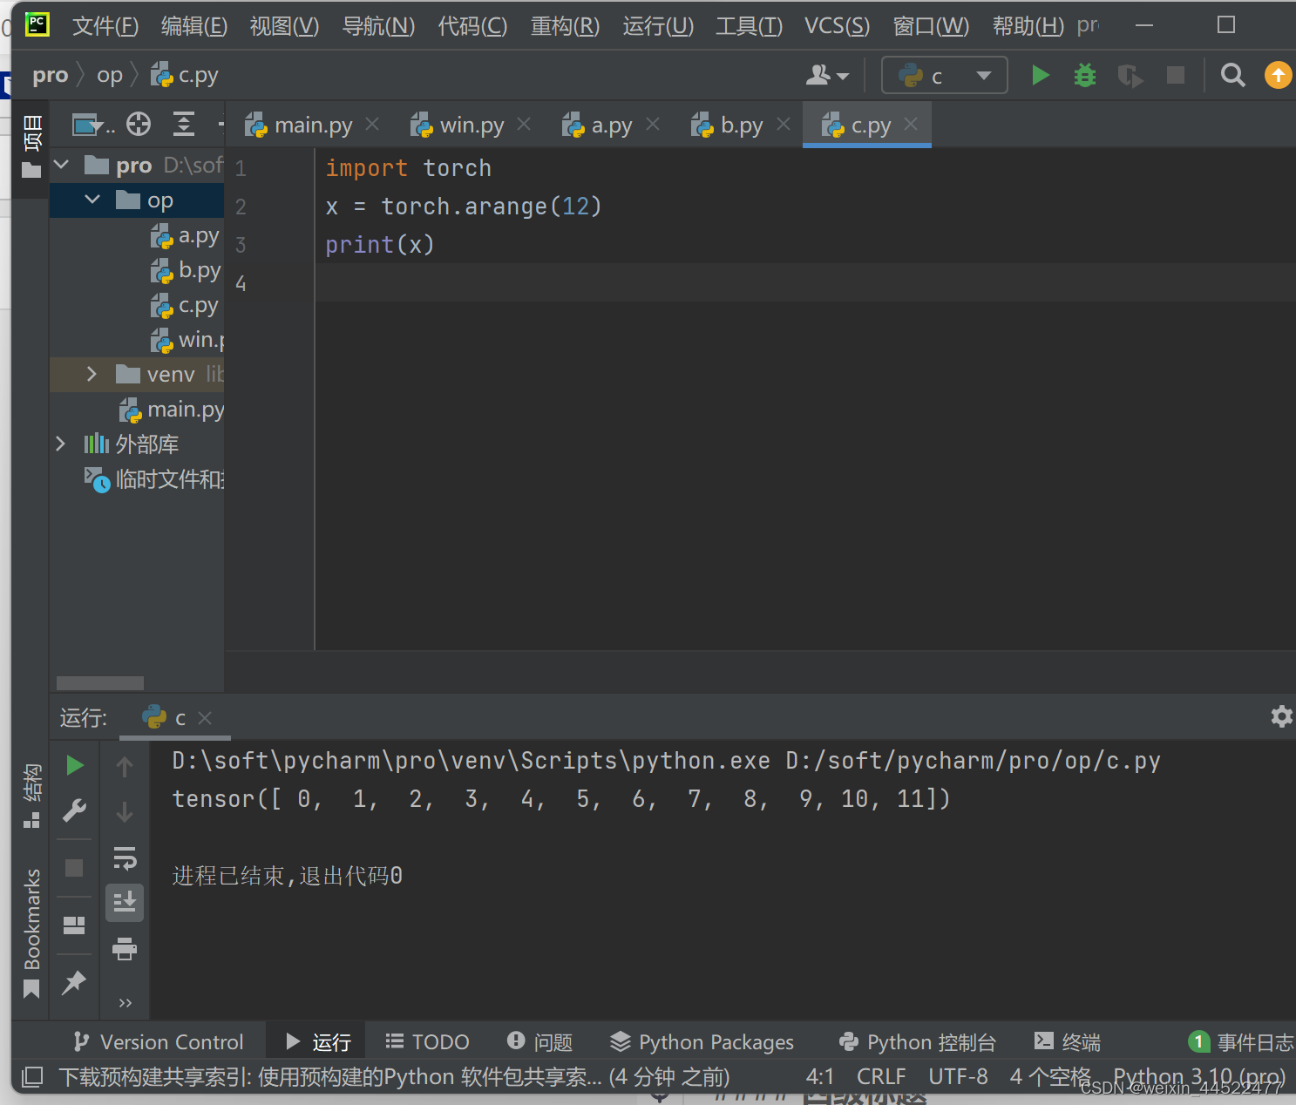Click tool window quick access icon
This screenshot has height=1105, width=1296.
(32, 1077)
